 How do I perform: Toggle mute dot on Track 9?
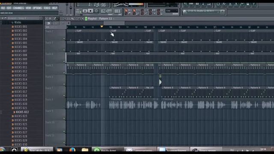click(64, 118)
